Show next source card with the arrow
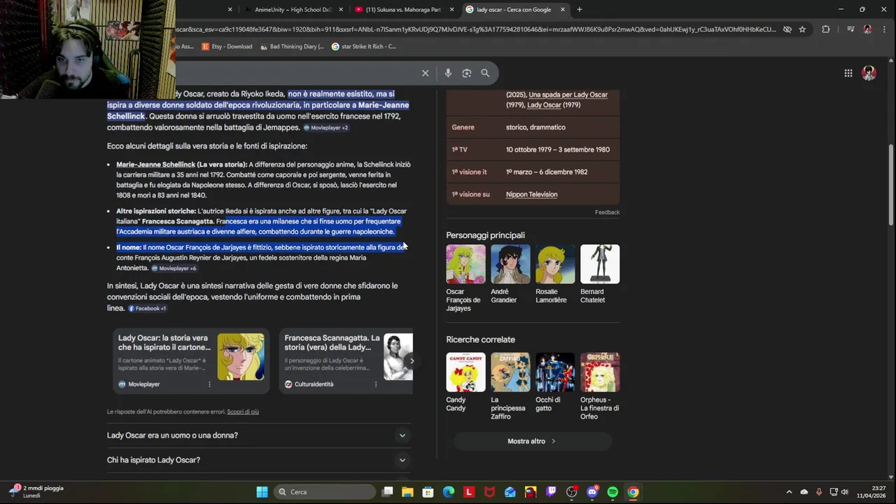This screenshot has height=504, width=896. point(412,361)
